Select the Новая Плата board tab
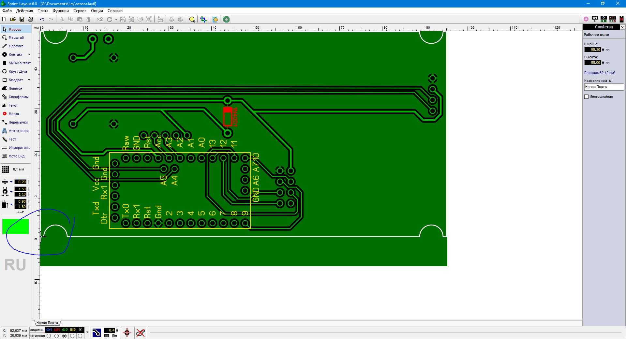 [x=47, y=323]
